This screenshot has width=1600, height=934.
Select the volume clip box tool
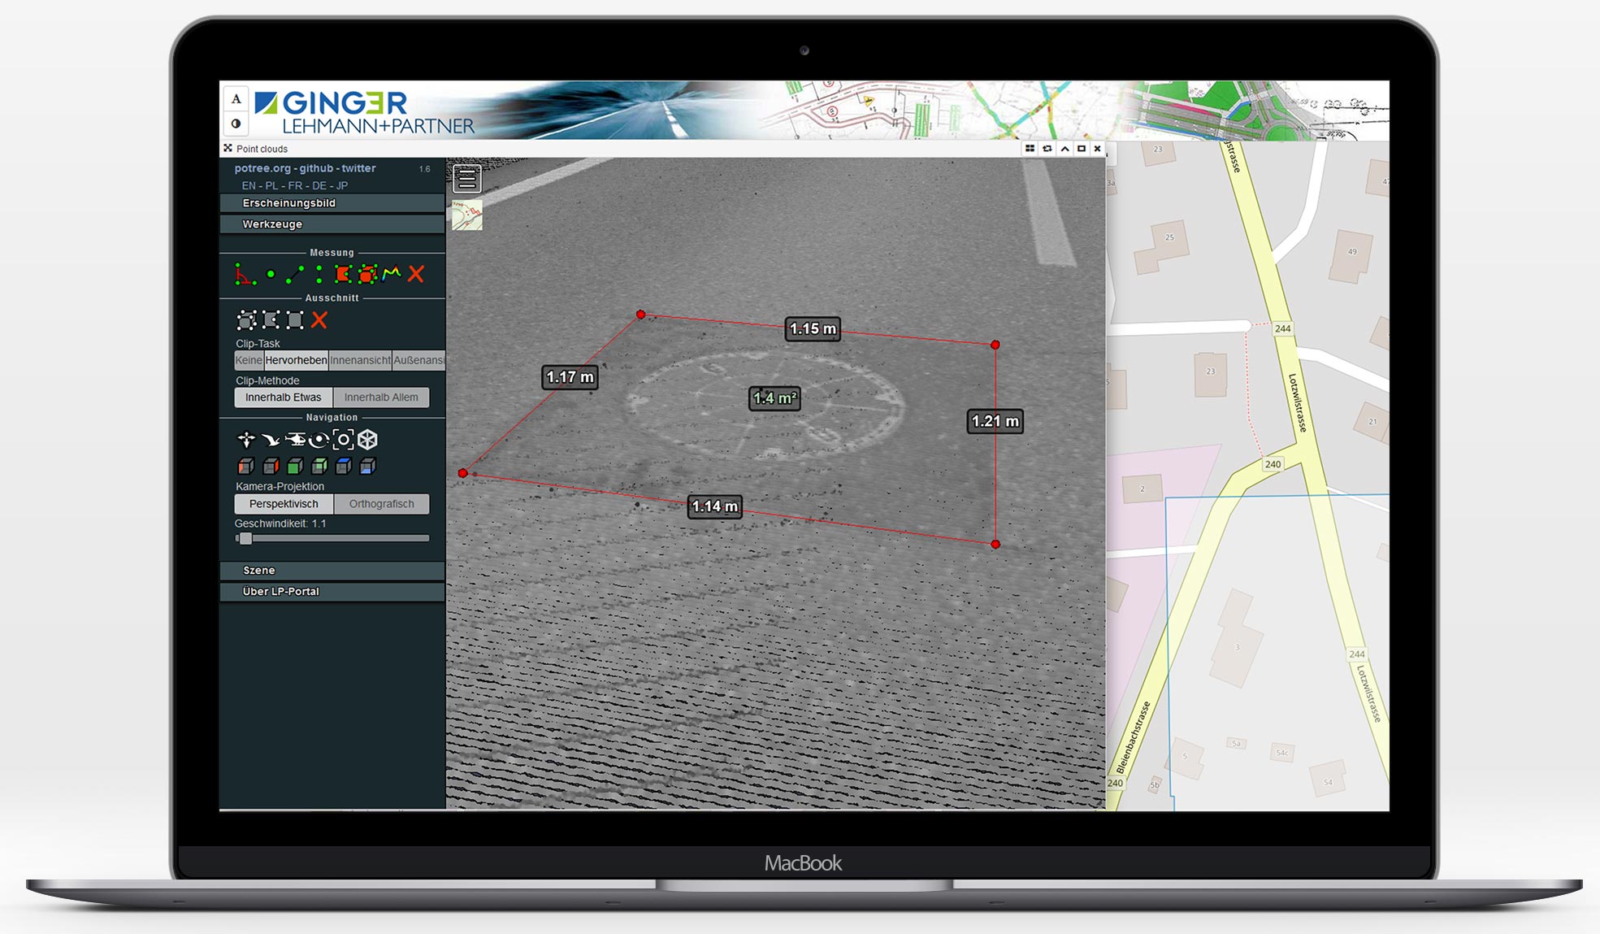click(246, 320)
